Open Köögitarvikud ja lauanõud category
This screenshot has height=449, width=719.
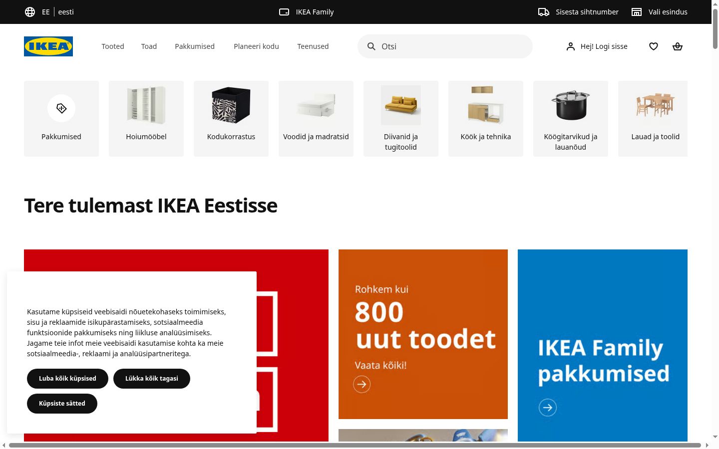click(571, 119)
